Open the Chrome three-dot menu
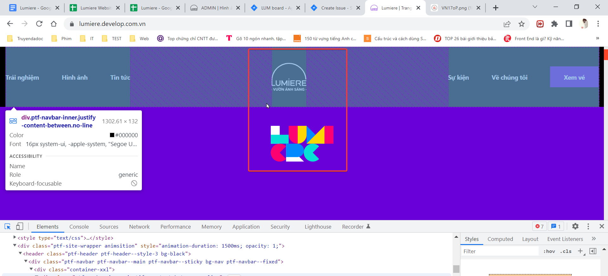608x276 pixels. coord(598,24)
